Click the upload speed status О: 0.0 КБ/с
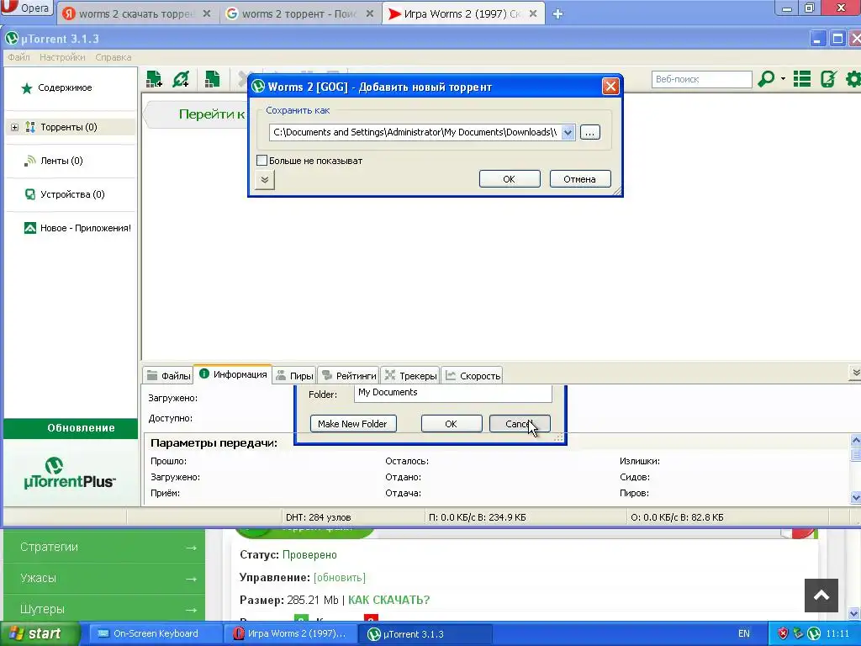861x646 pixels. pyautogui.click(x=677, y=517)
